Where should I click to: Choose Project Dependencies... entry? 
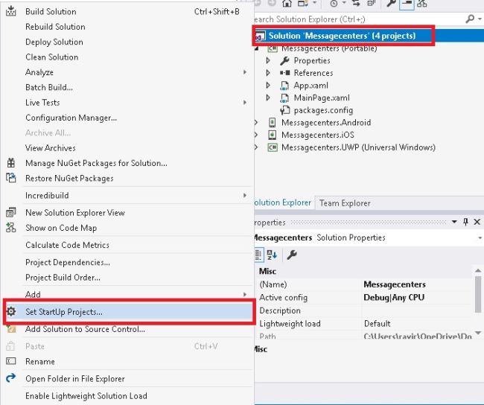127,262
